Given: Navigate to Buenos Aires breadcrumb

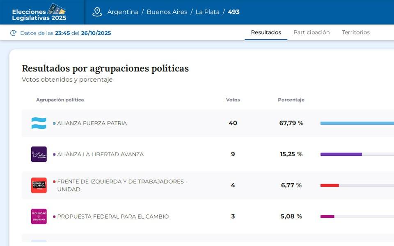Looking at the screenshot, I should click(167, 12).
